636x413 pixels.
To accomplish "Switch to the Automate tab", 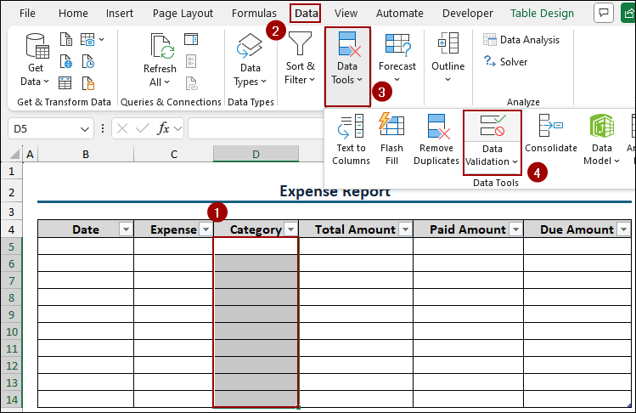I will coord(400,13).
